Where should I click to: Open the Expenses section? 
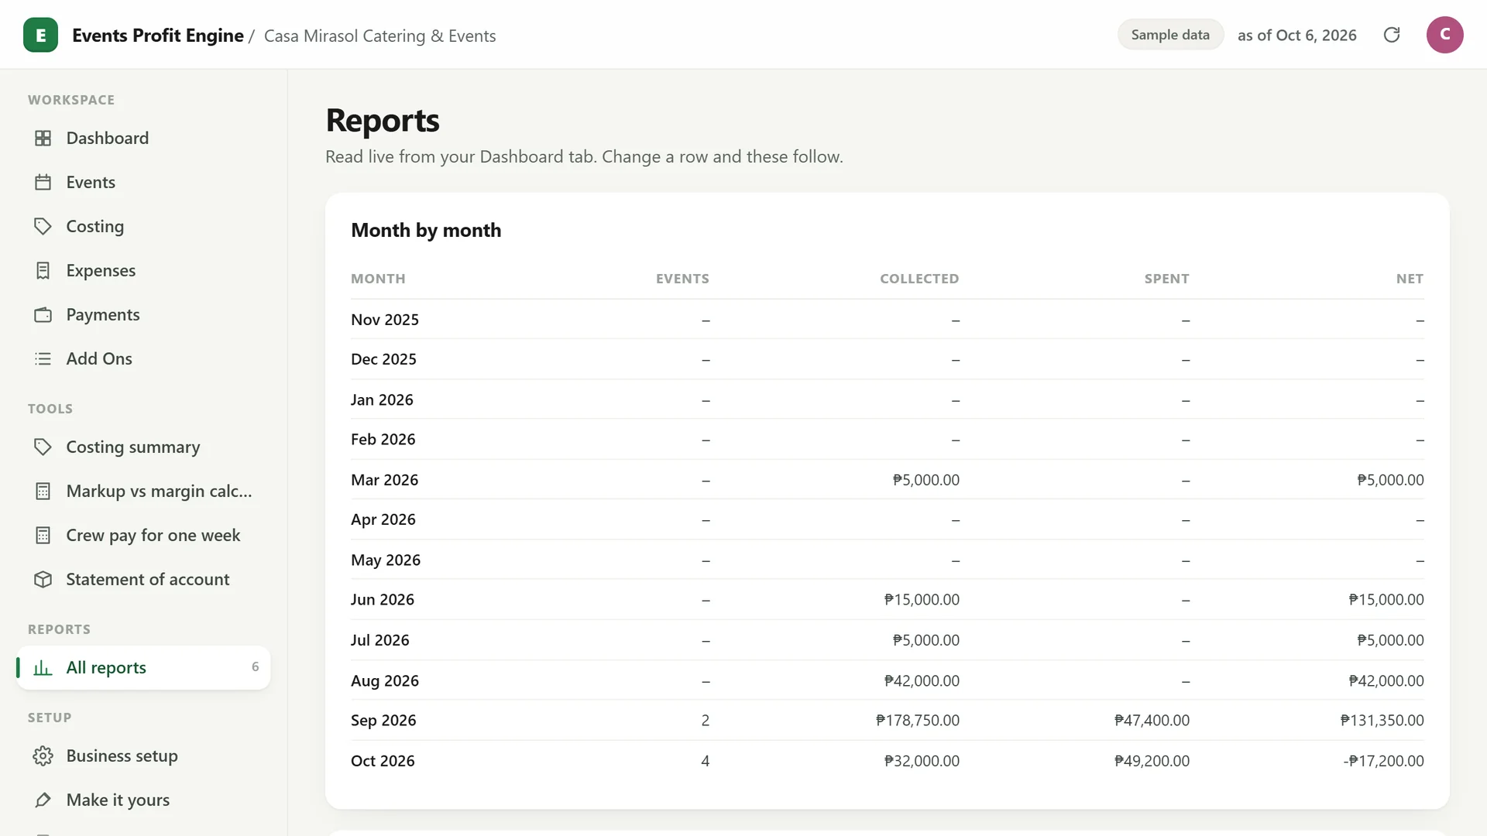click(x=143, y=270)
